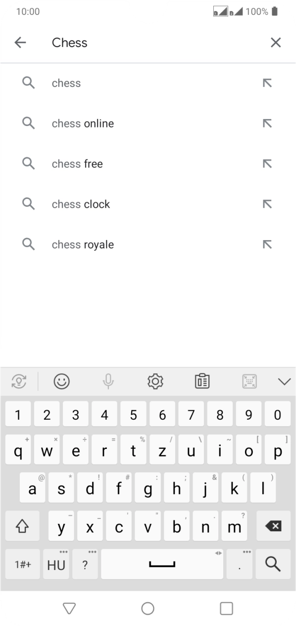The width and height of the screenshot is (296, 626).
Task: Activate keyboard resize icon
Action: point(249,381)
